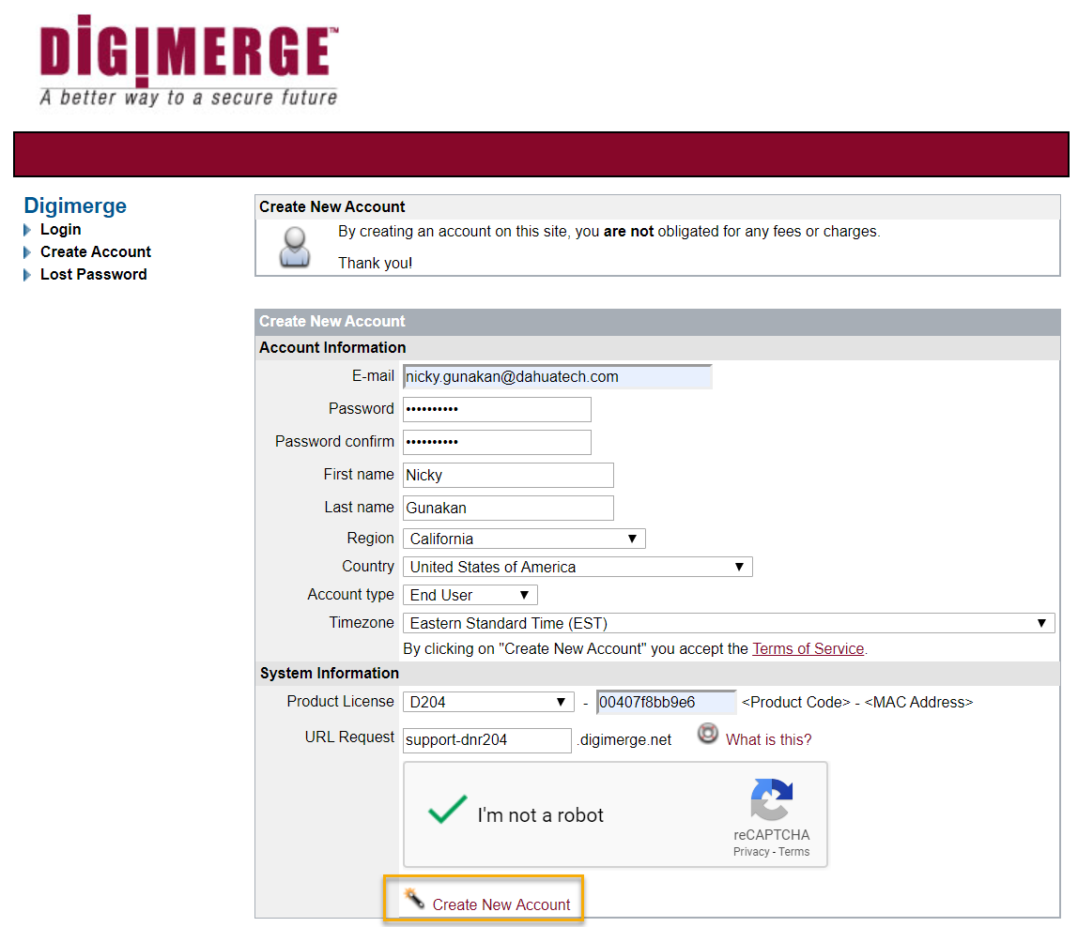This screenshot has width=1078, height=927.
Task: Click the user avatar icon
Action: pos(295,247)
